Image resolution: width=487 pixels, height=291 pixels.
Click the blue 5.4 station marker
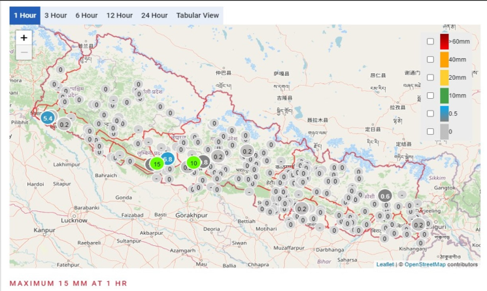point(48,118)
